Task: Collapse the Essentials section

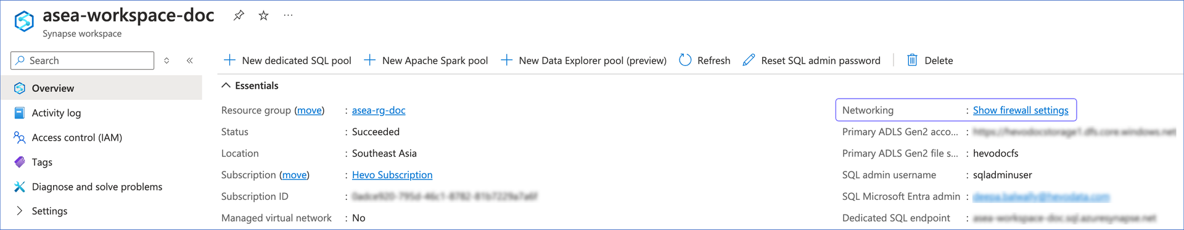Action: pyautogui.click(x=250, y=86)
